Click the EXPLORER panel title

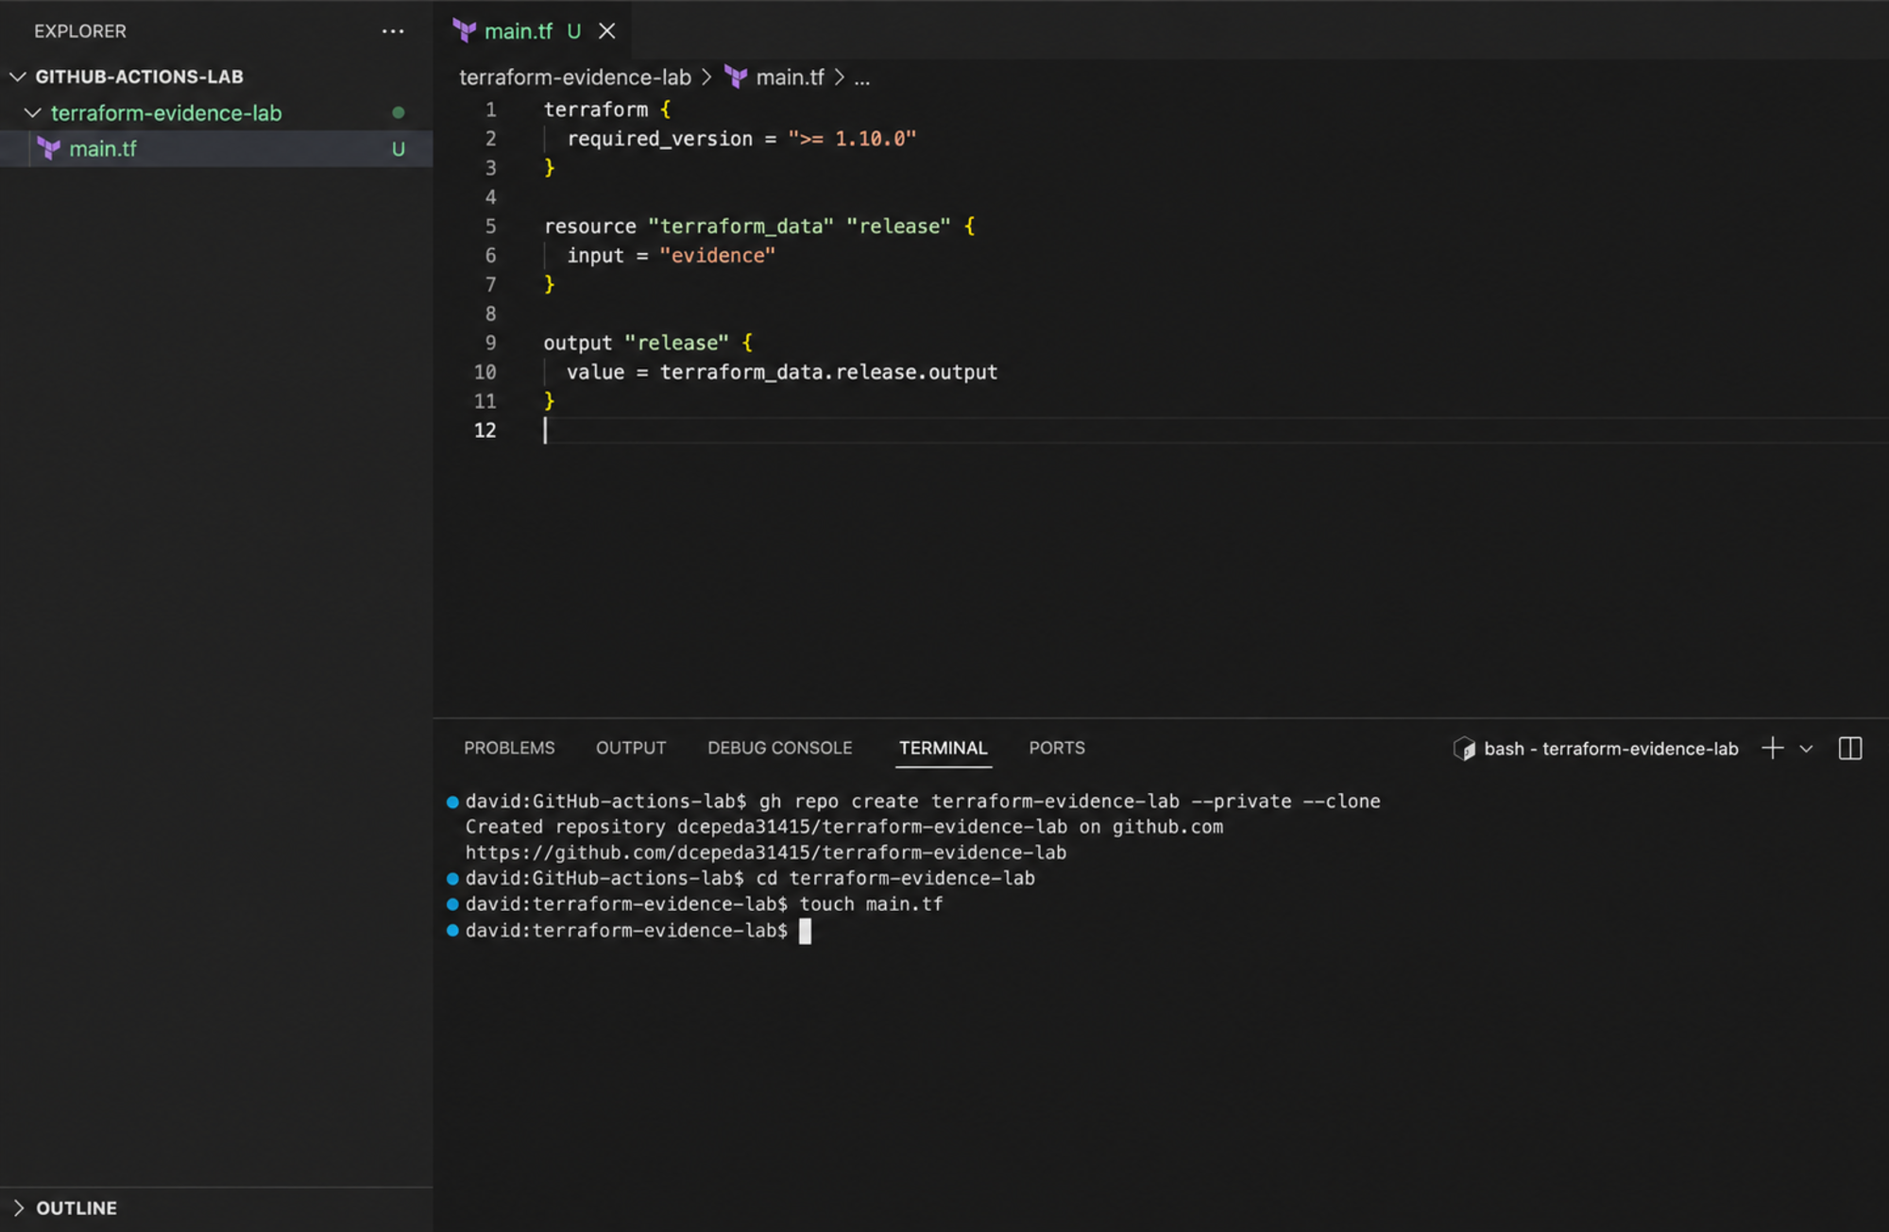(x=80, y=31)
